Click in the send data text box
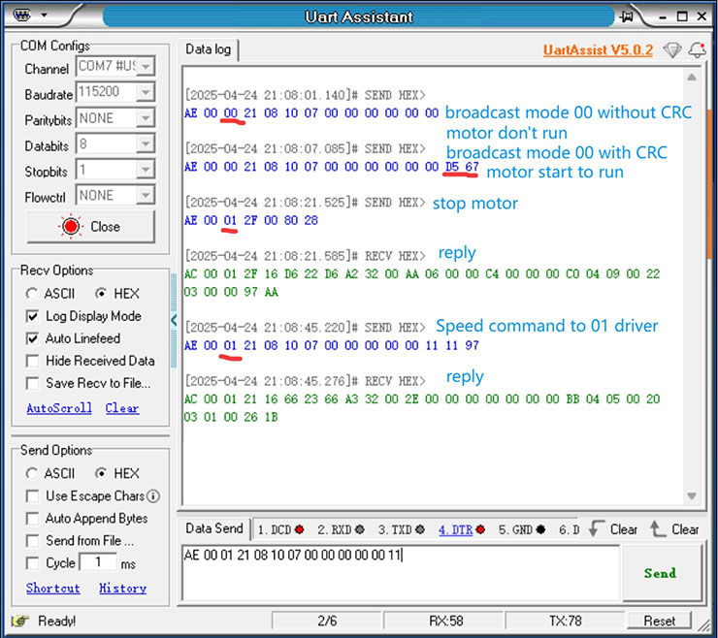This screenshot has height=638, width=718. pyautogui.click(x=401, y=573)
